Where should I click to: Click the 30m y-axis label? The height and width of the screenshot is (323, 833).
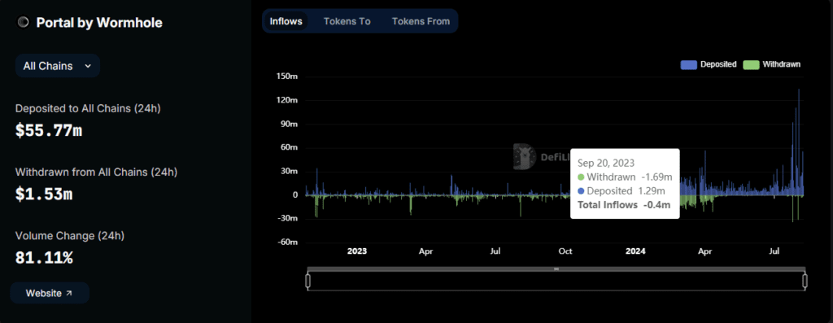[x=289, y=171]
